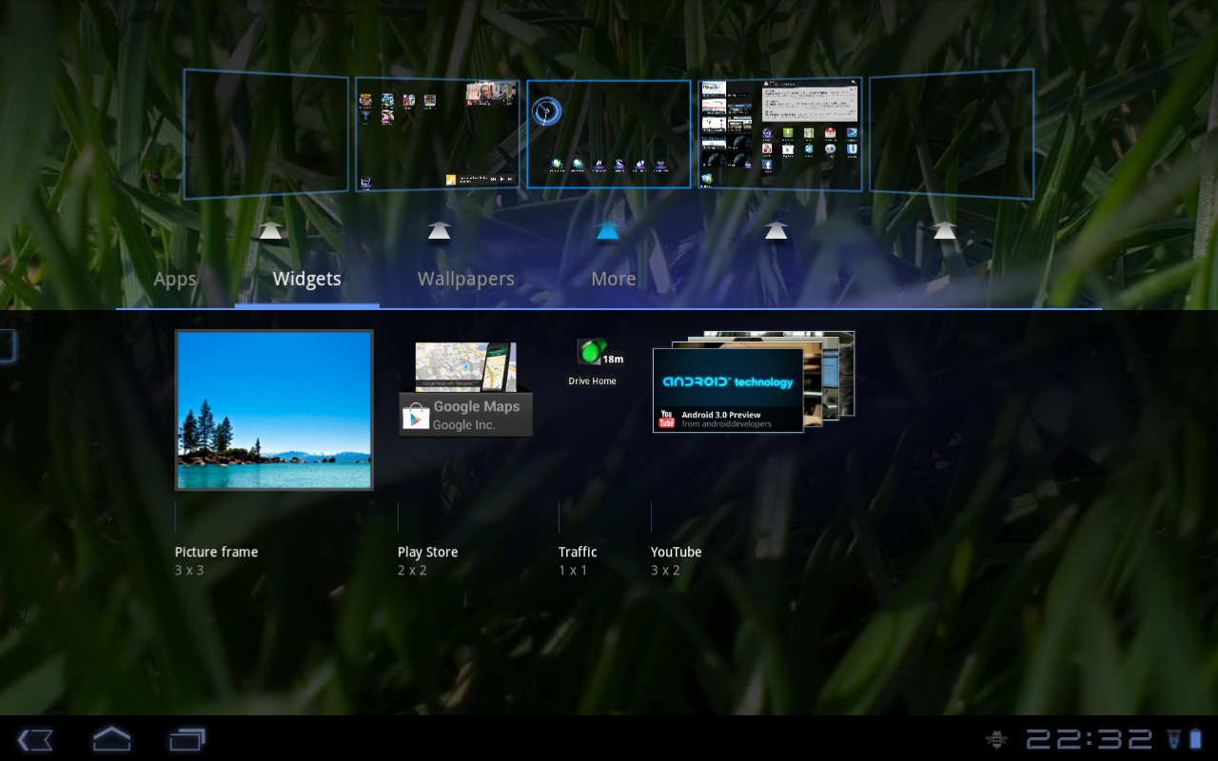The width and height of the screenshot is (1218, 761).
Task: Tap the bug debugging icon in status bar
Action: click(995, 738)
